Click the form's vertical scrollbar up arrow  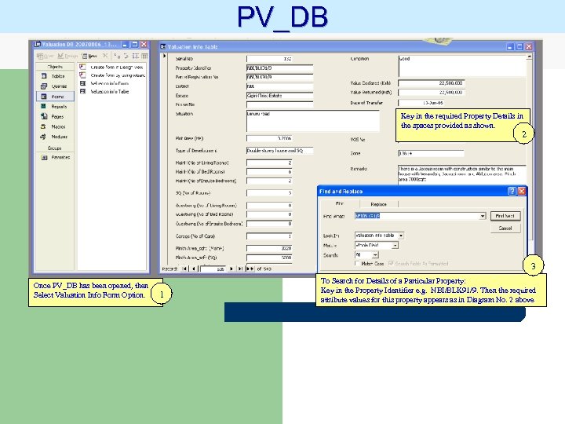point(530,57)
